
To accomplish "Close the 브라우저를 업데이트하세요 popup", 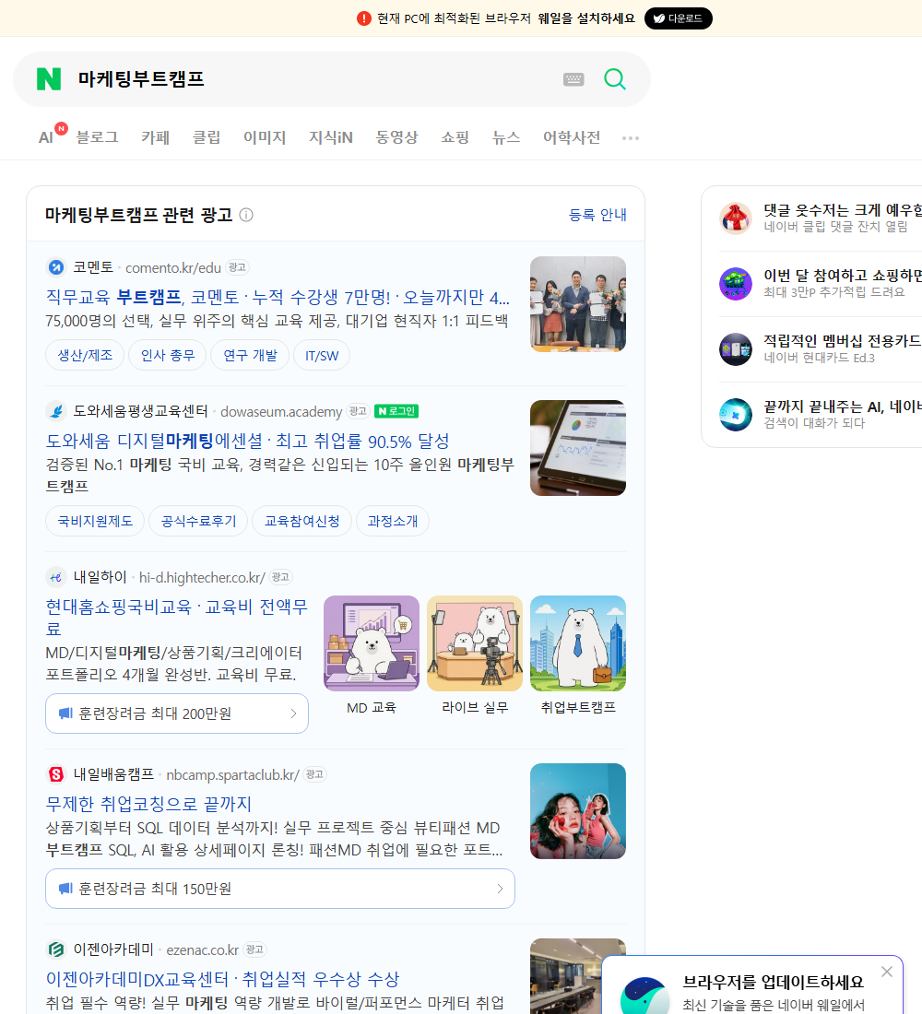I will point(886,972).
